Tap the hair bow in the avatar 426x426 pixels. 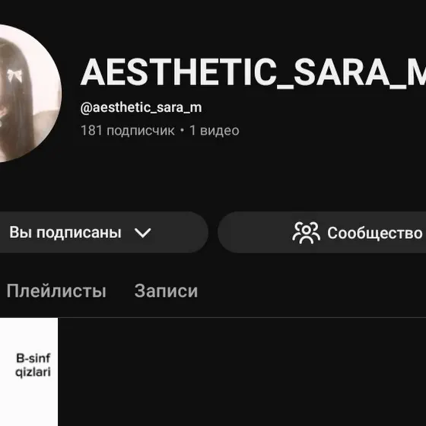coord(14,75)
